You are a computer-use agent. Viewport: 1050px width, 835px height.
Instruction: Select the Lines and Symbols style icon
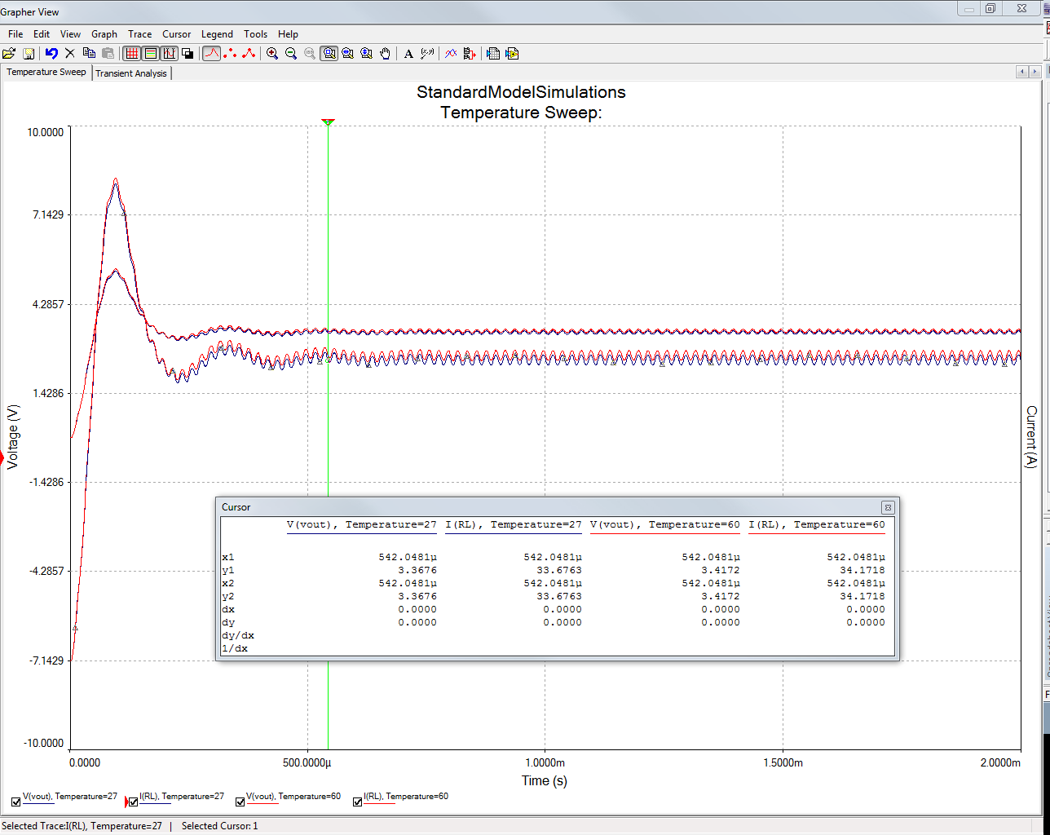point(249,54)
